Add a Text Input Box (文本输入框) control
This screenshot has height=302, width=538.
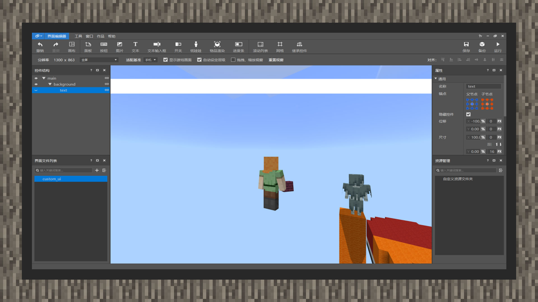point(157,47)
